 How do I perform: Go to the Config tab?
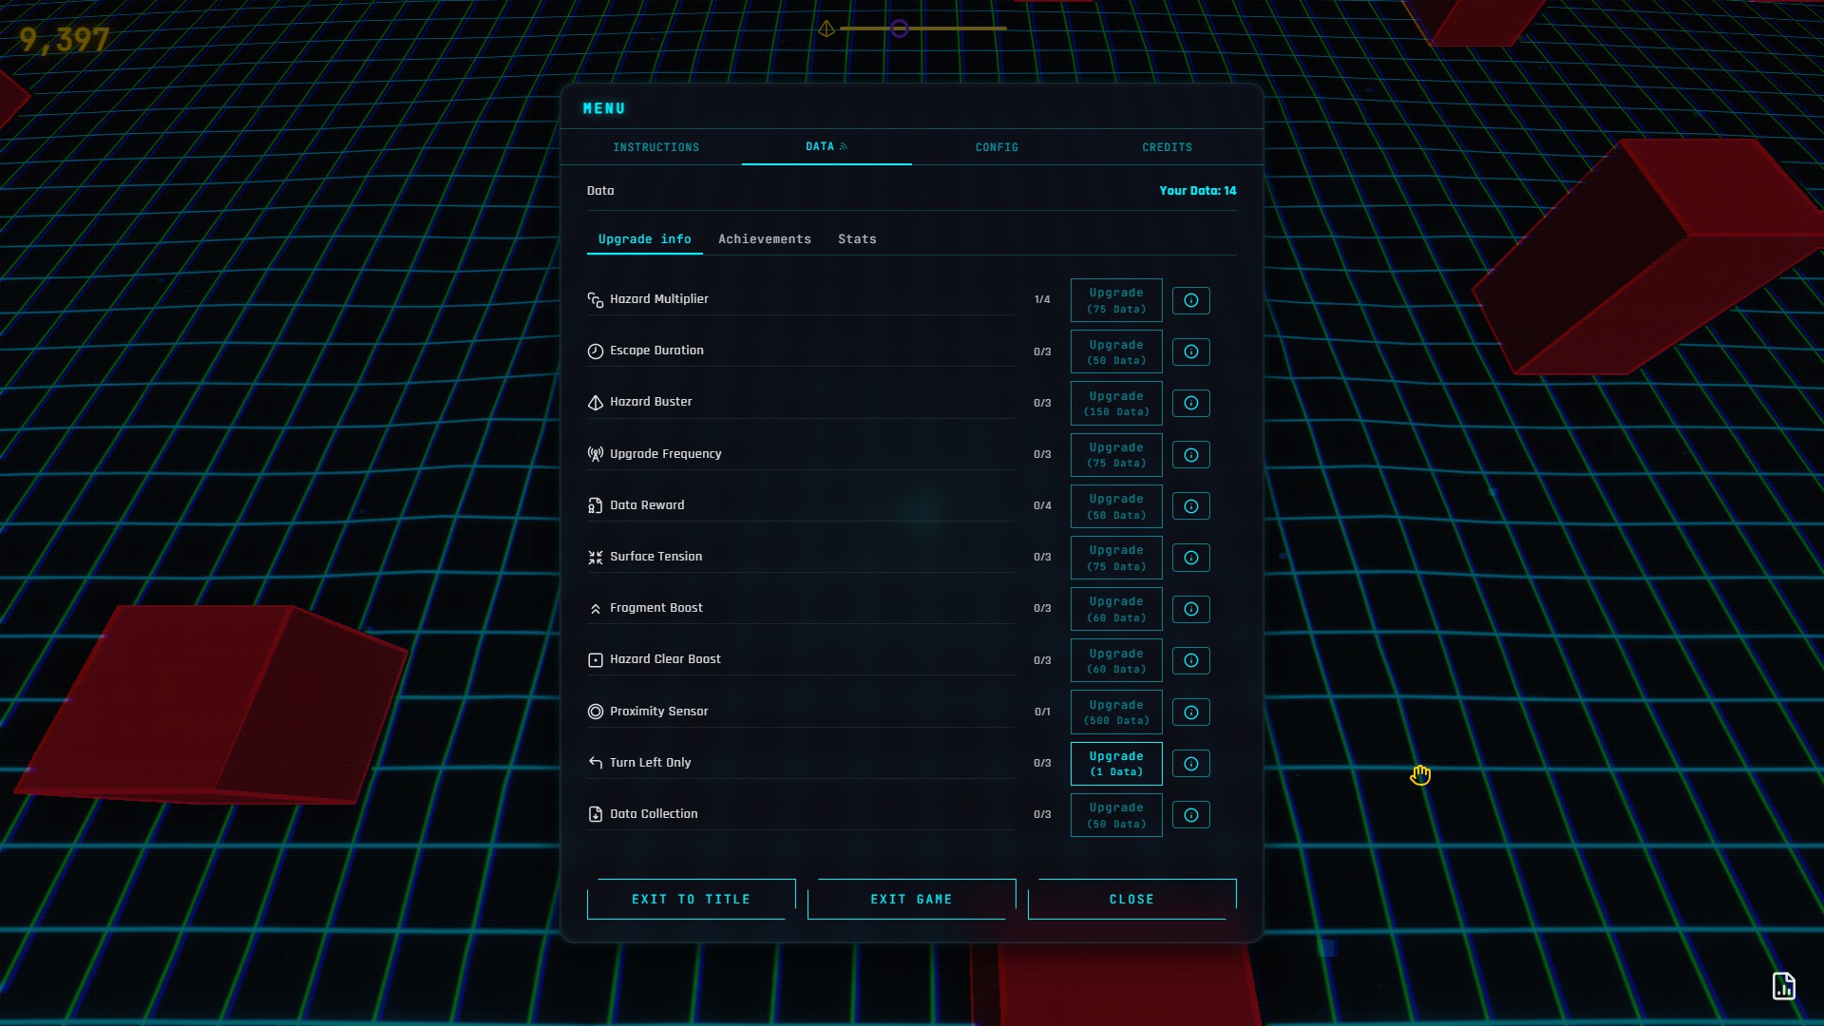tap(997, 147)
